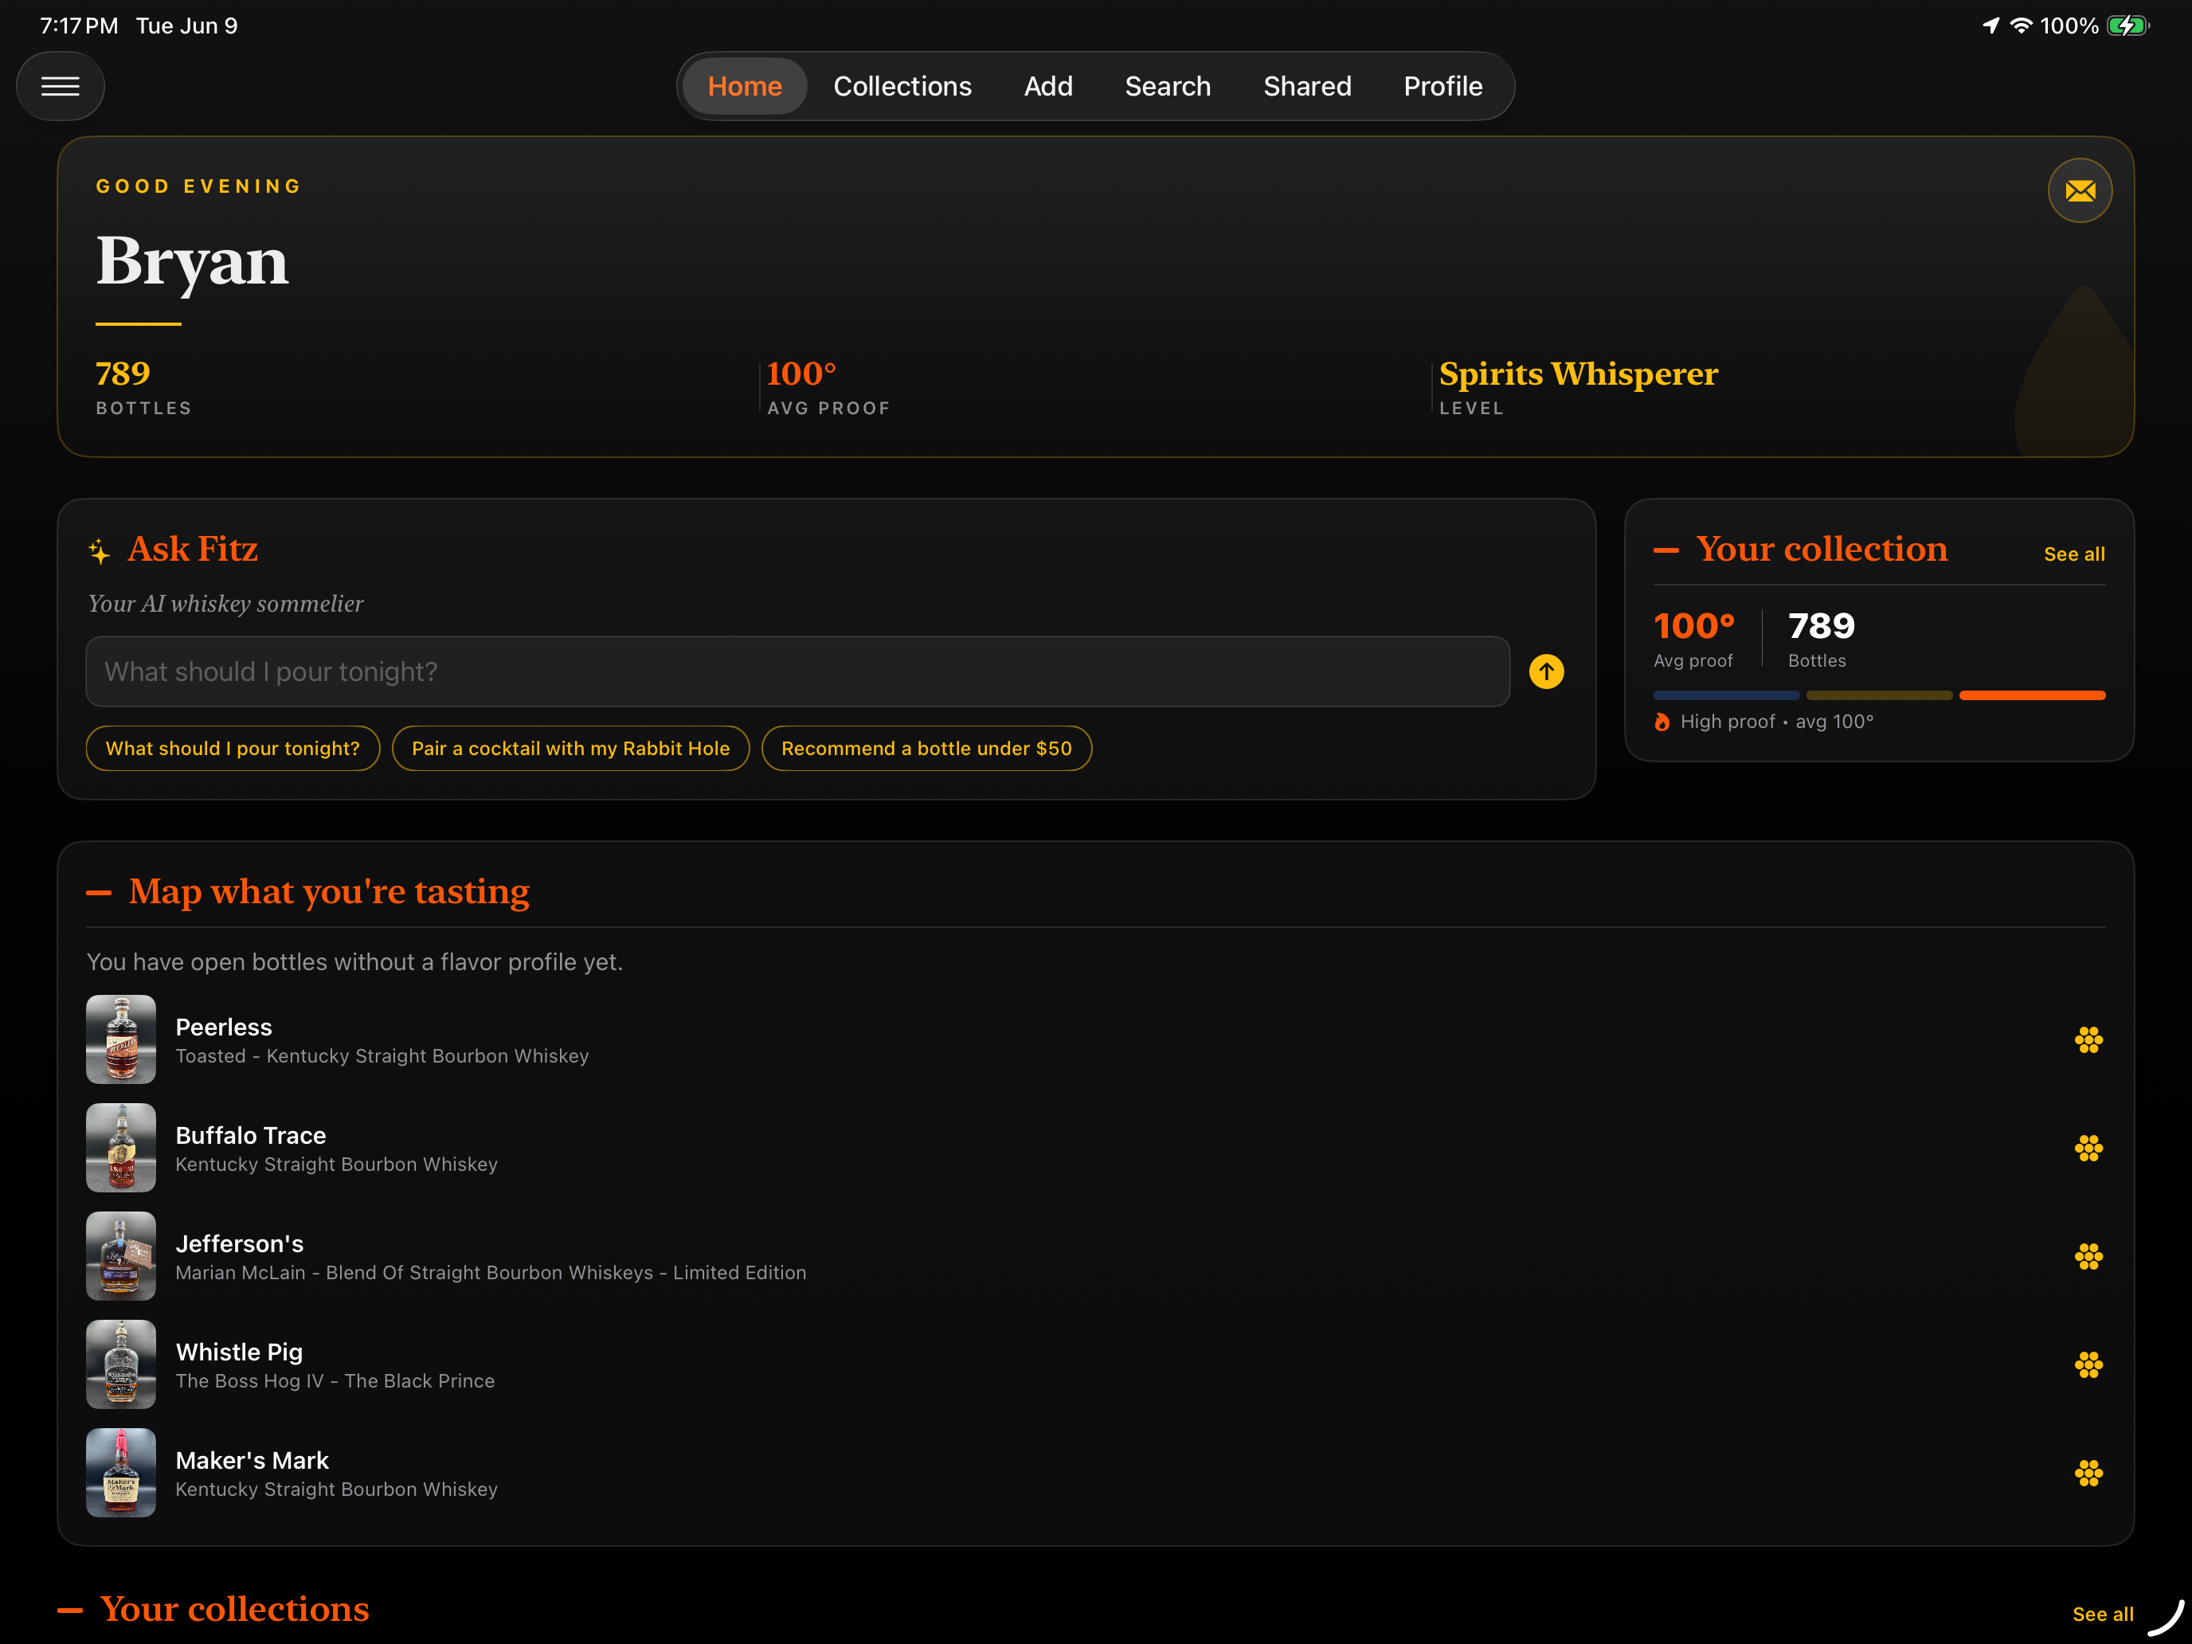The height and width of the screenshot is (1644, 2192).
Task: Click the 789 Bottles stat in header
Action: pos(143,387)
